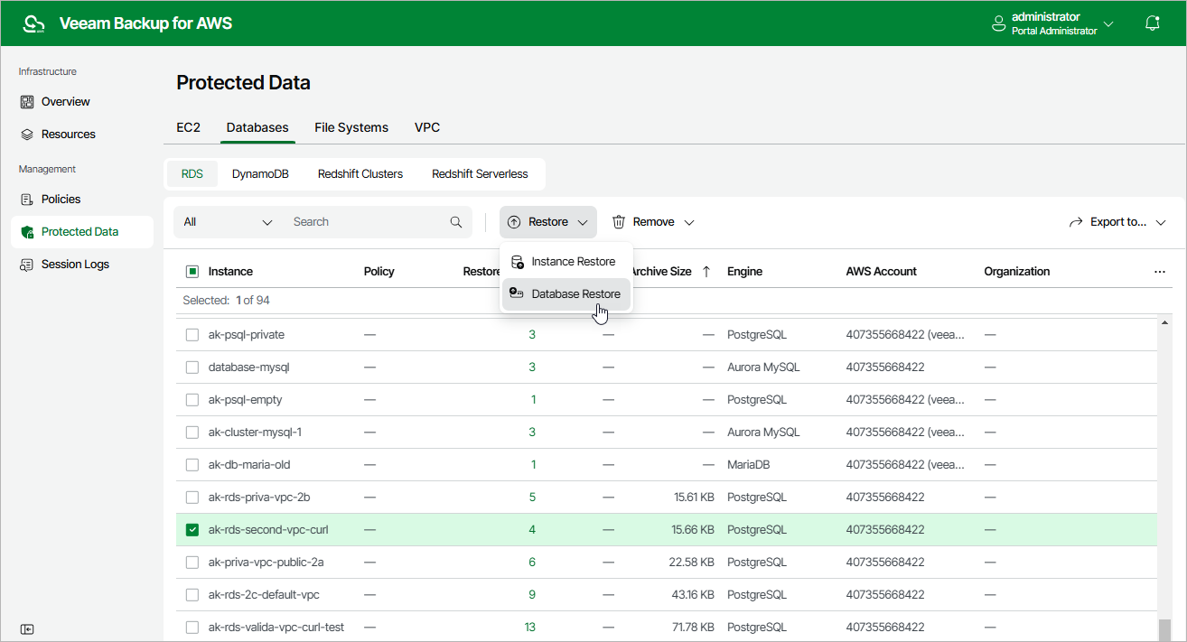Click the Overview sidebar icon

[27, 102]
